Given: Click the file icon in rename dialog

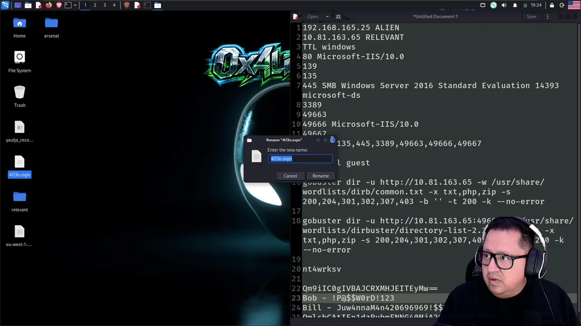Looking at the screenshot, I should pos(256,156).
